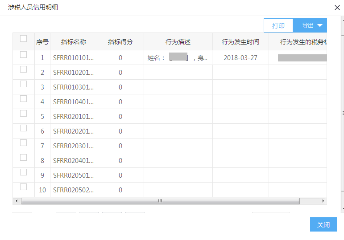Screen dimensions: 344x240
Task: Click the horizontal scrollbar thumb
Action: point(160,201)
